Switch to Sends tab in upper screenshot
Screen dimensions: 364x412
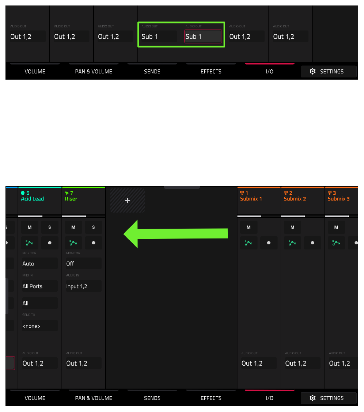(152, 71)
